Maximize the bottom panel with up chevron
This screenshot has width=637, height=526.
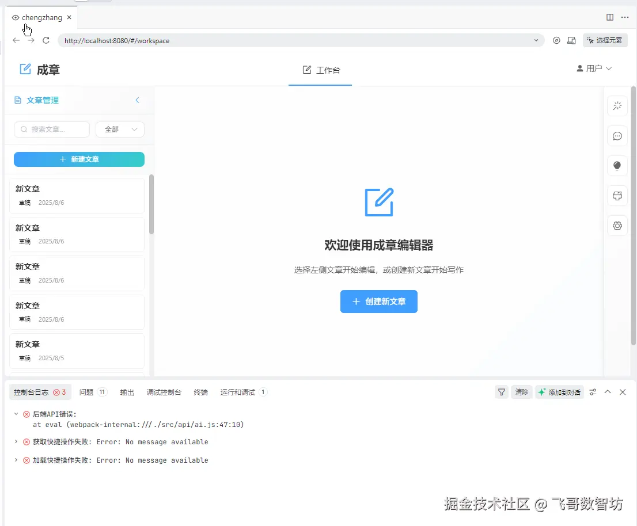608,392
